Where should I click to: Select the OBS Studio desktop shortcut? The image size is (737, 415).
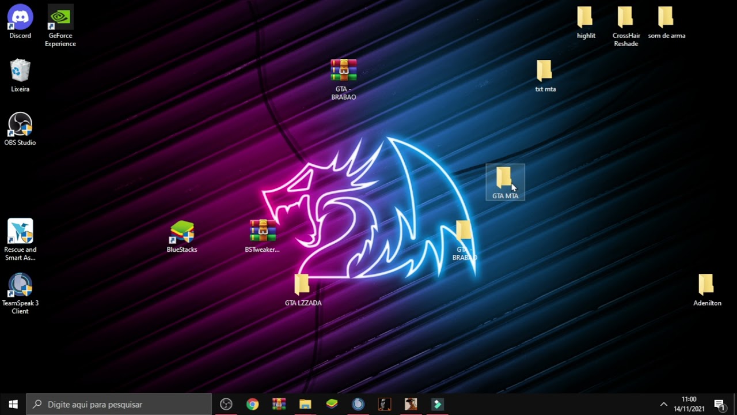(20, 129)
